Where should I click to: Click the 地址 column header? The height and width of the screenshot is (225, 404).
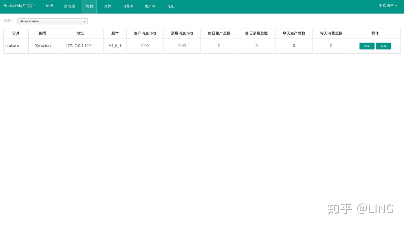click(x=80, y=33)
